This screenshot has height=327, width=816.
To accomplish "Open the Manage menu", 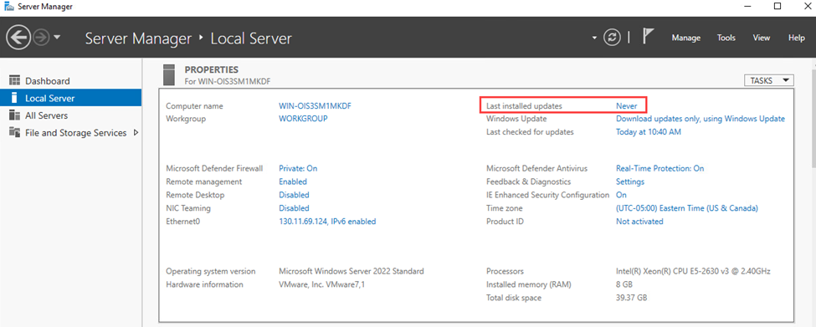I will point(686,38).
